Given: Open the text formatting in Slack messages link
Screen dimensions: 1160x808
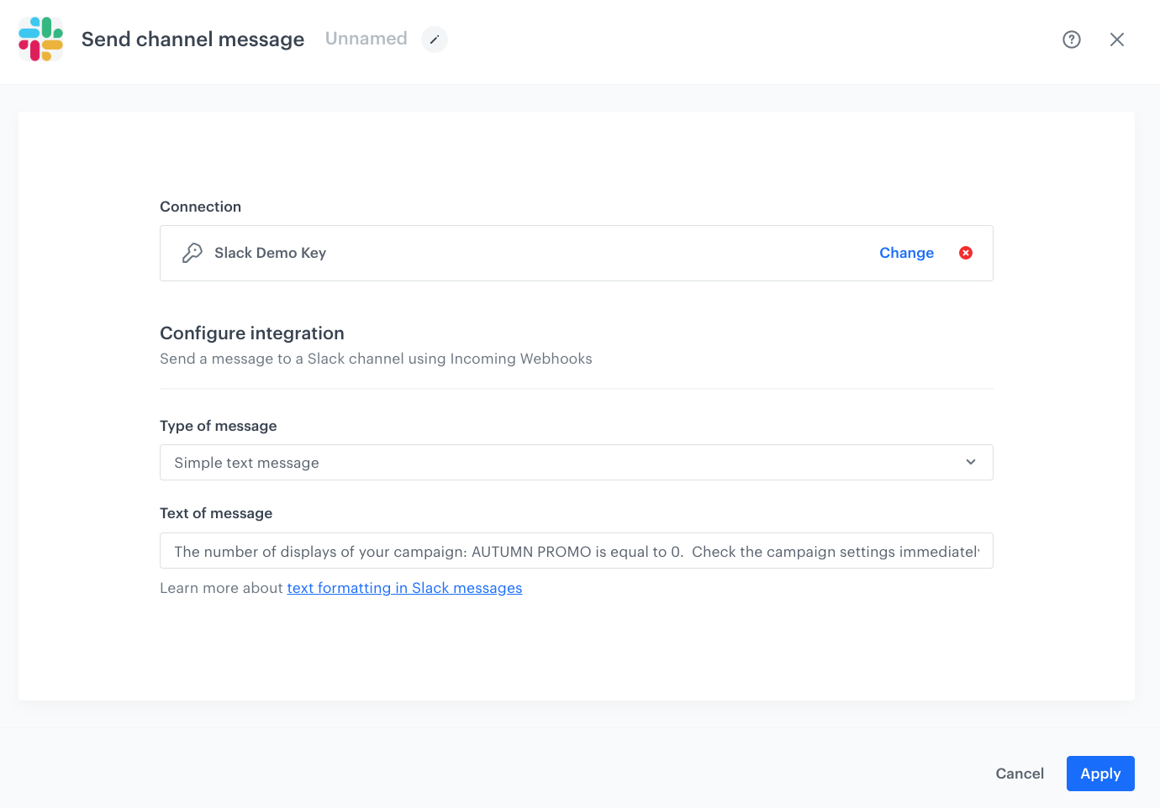Looking at the screenshot, I should point(404,588).
